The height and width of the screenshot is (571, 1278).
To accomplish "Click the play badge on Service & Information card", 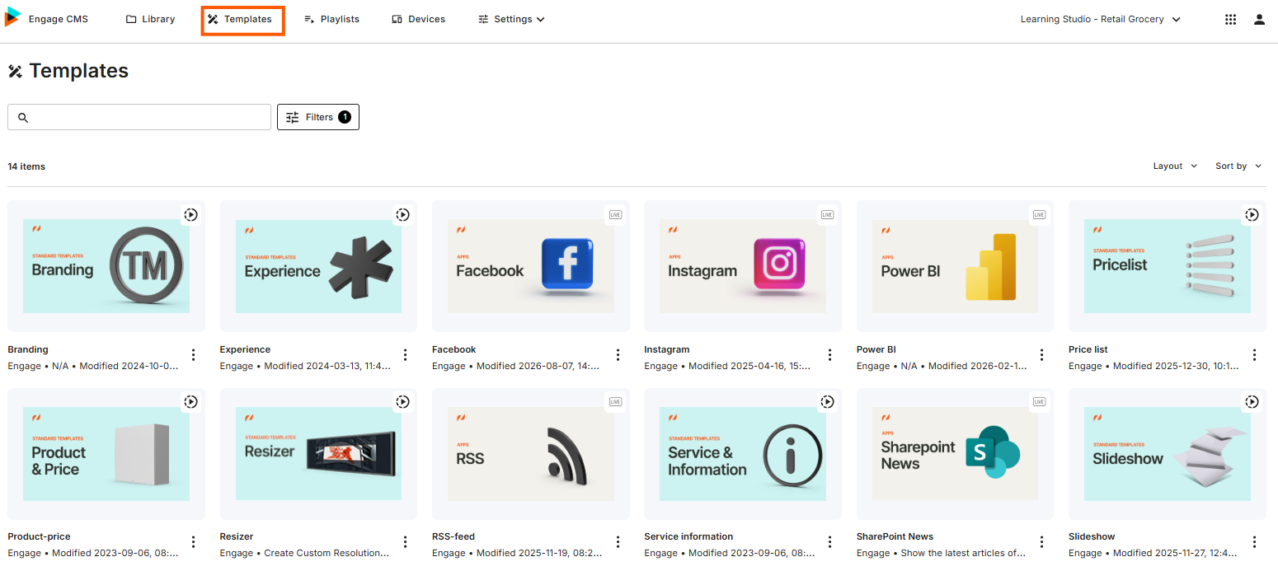I will [x=827, y=401].
